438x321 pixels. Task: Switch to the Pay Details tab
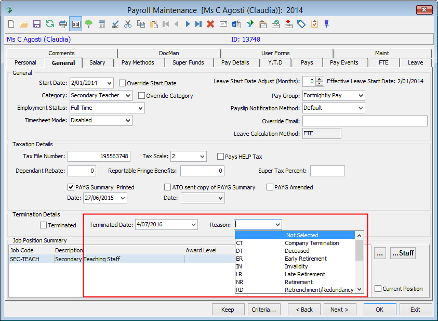235,62
